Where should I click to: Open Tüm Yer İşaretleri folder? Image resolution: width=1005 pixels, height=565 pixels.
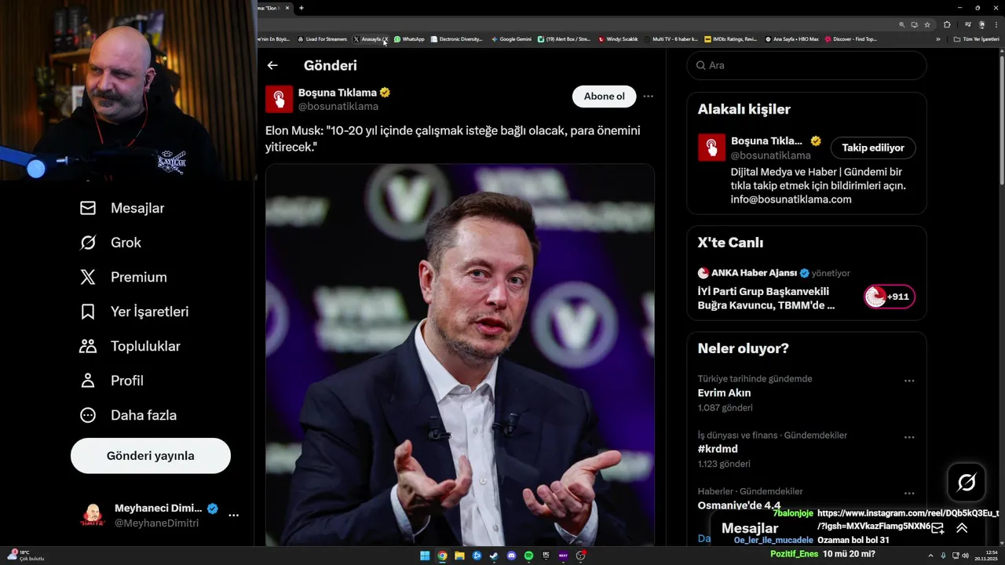click(976, 39)
